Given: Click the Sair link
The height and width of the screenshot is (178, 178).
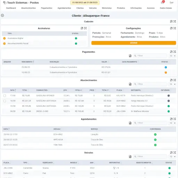Looking at the screenshot, I should (171, 2).
